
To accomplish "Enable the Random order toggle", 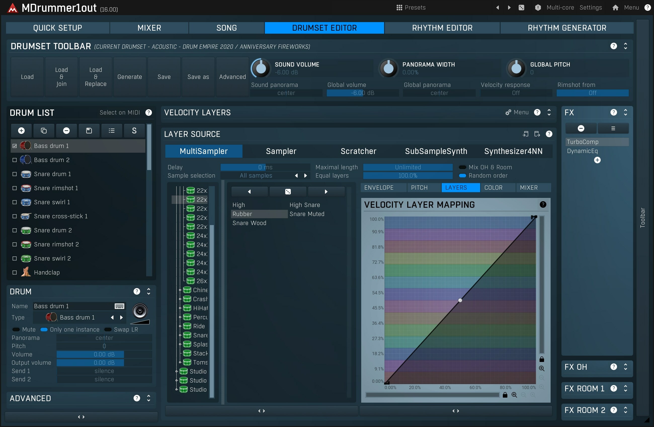I will (463, 176).
